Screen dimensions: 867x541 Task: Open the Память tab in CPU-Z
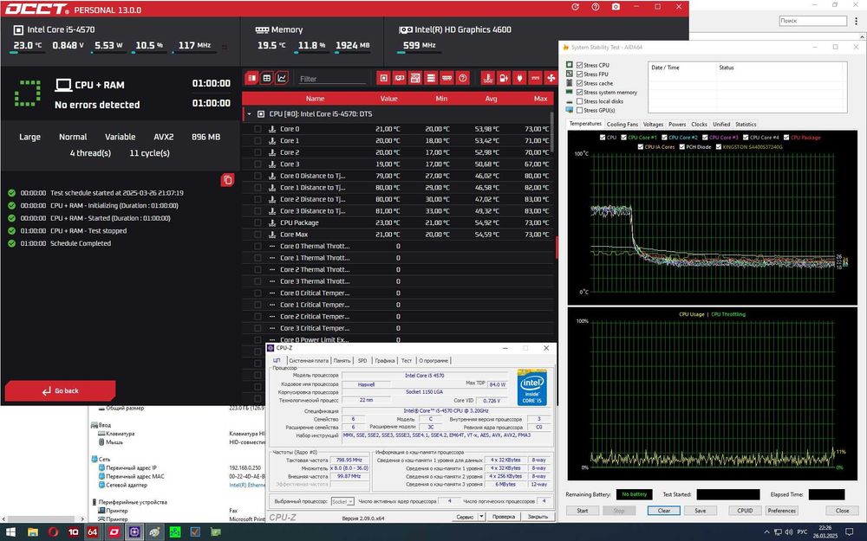point(342,360)
